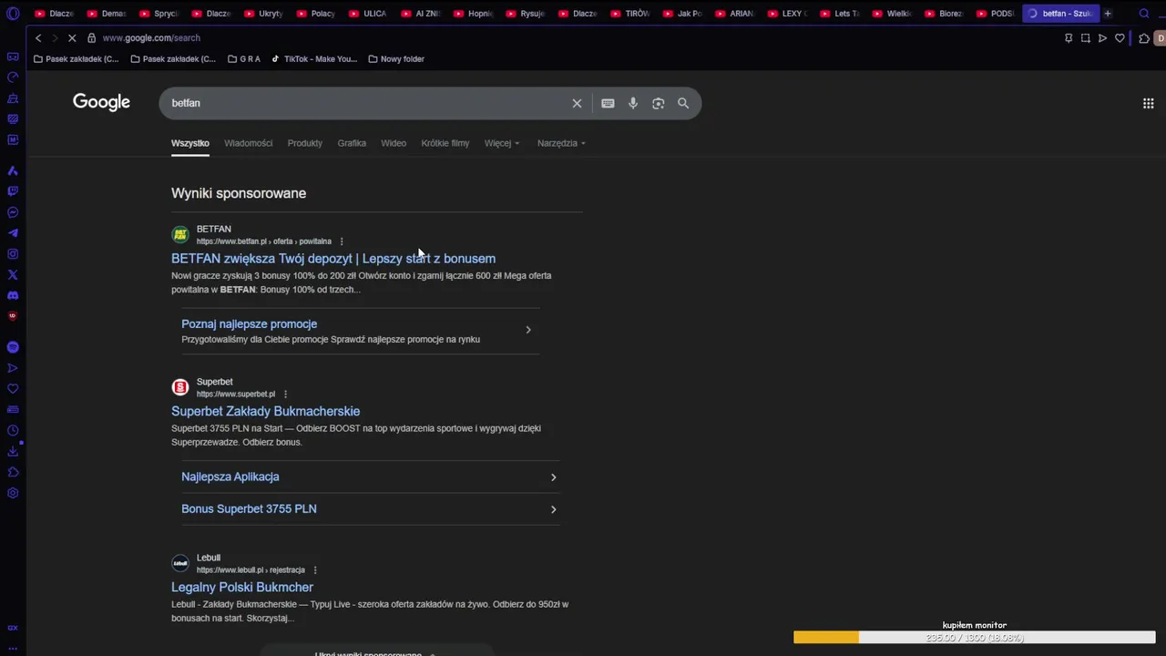Expand the Narzędzia dropdown

pos(561,143)
